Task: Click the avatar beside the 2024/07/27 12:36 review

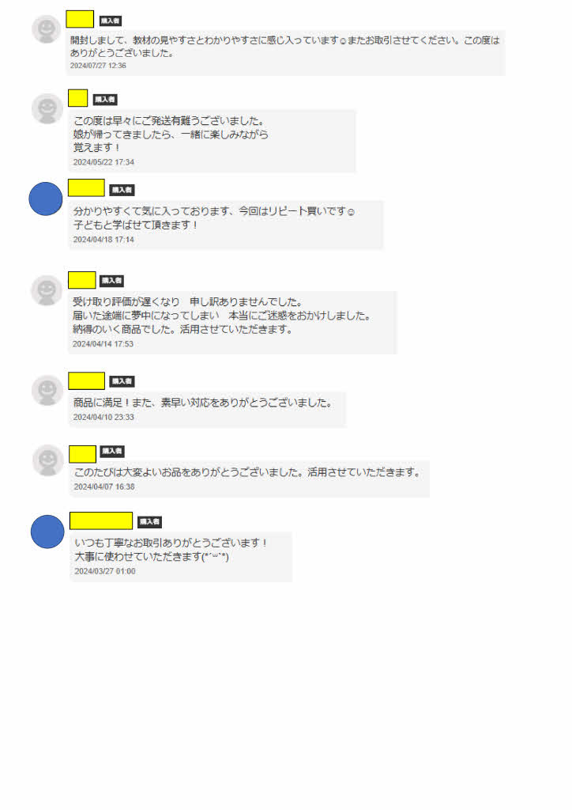Action: 47,29
